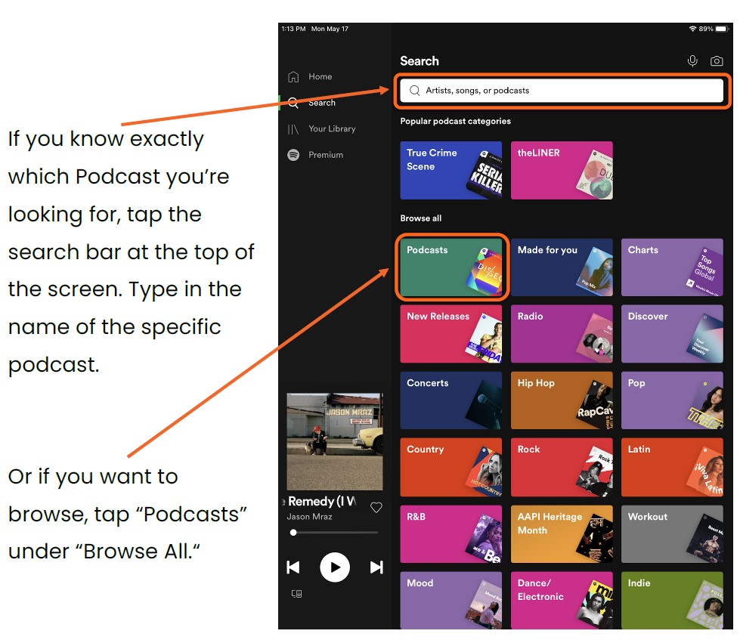Open the Concerts tile
Screen dimensions: 740x640
click(451, 400)
